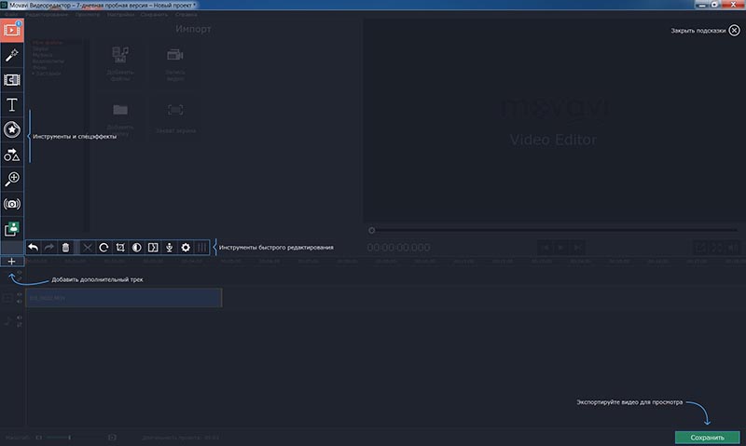This screenshot has width=746, height=446.
Task: Toggle preview fullscreen icon
Action: point(716,248)
